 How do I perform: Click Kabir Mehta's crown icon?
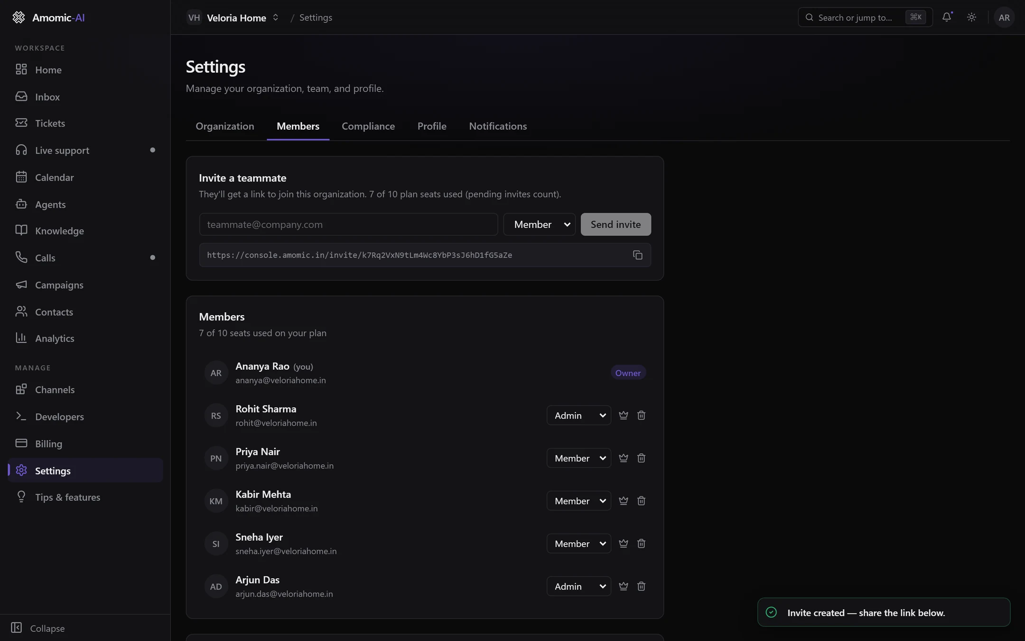tap(623, 501)
